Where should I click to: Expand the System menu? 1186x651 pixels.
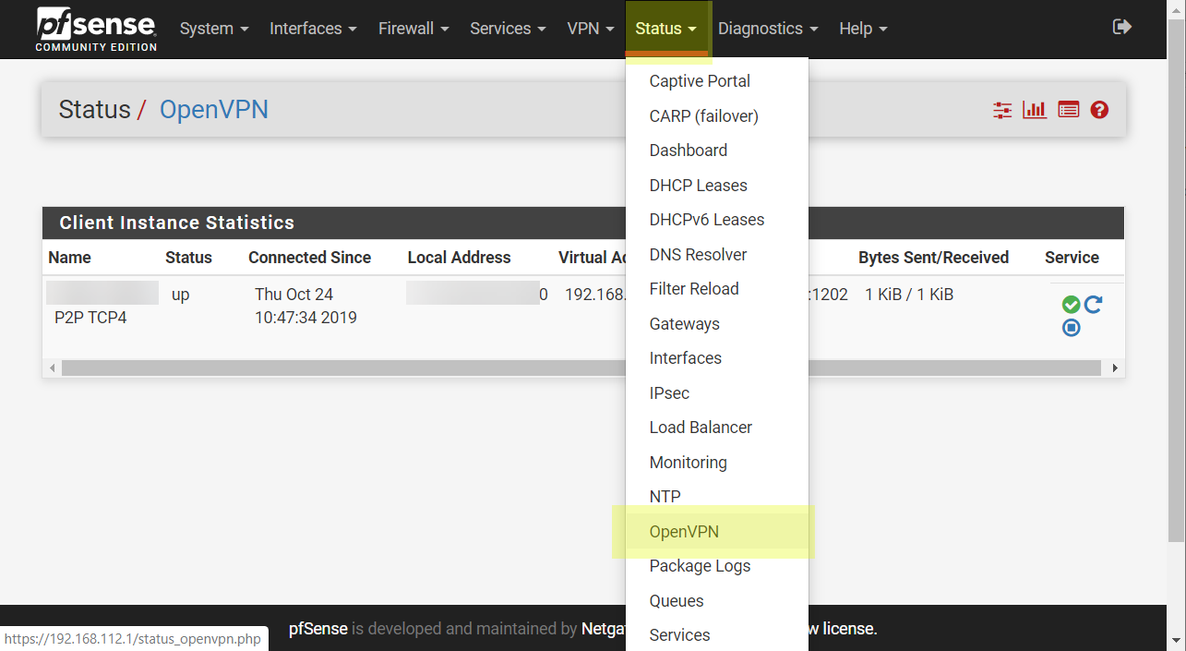214,29
